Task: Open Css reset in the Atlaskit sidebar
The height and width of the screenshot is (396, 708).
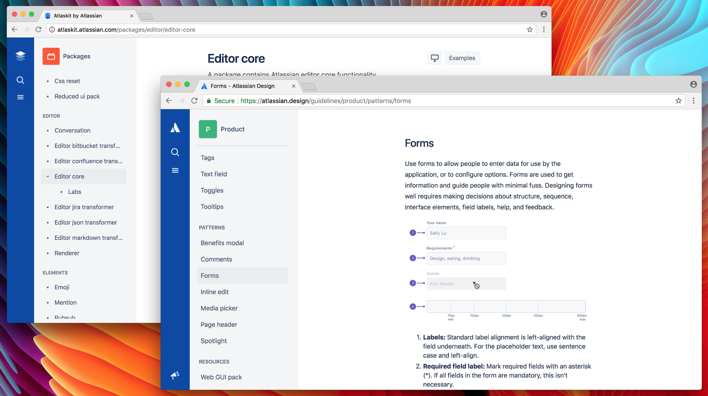Action: pos(67,81)
